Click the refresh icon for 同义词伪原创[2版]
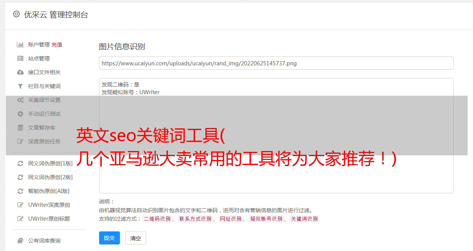This screenshot has width=473, height=251. click(x=20, y=177)
